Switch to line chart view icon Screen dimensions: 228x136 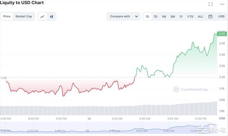pos(42,16)
